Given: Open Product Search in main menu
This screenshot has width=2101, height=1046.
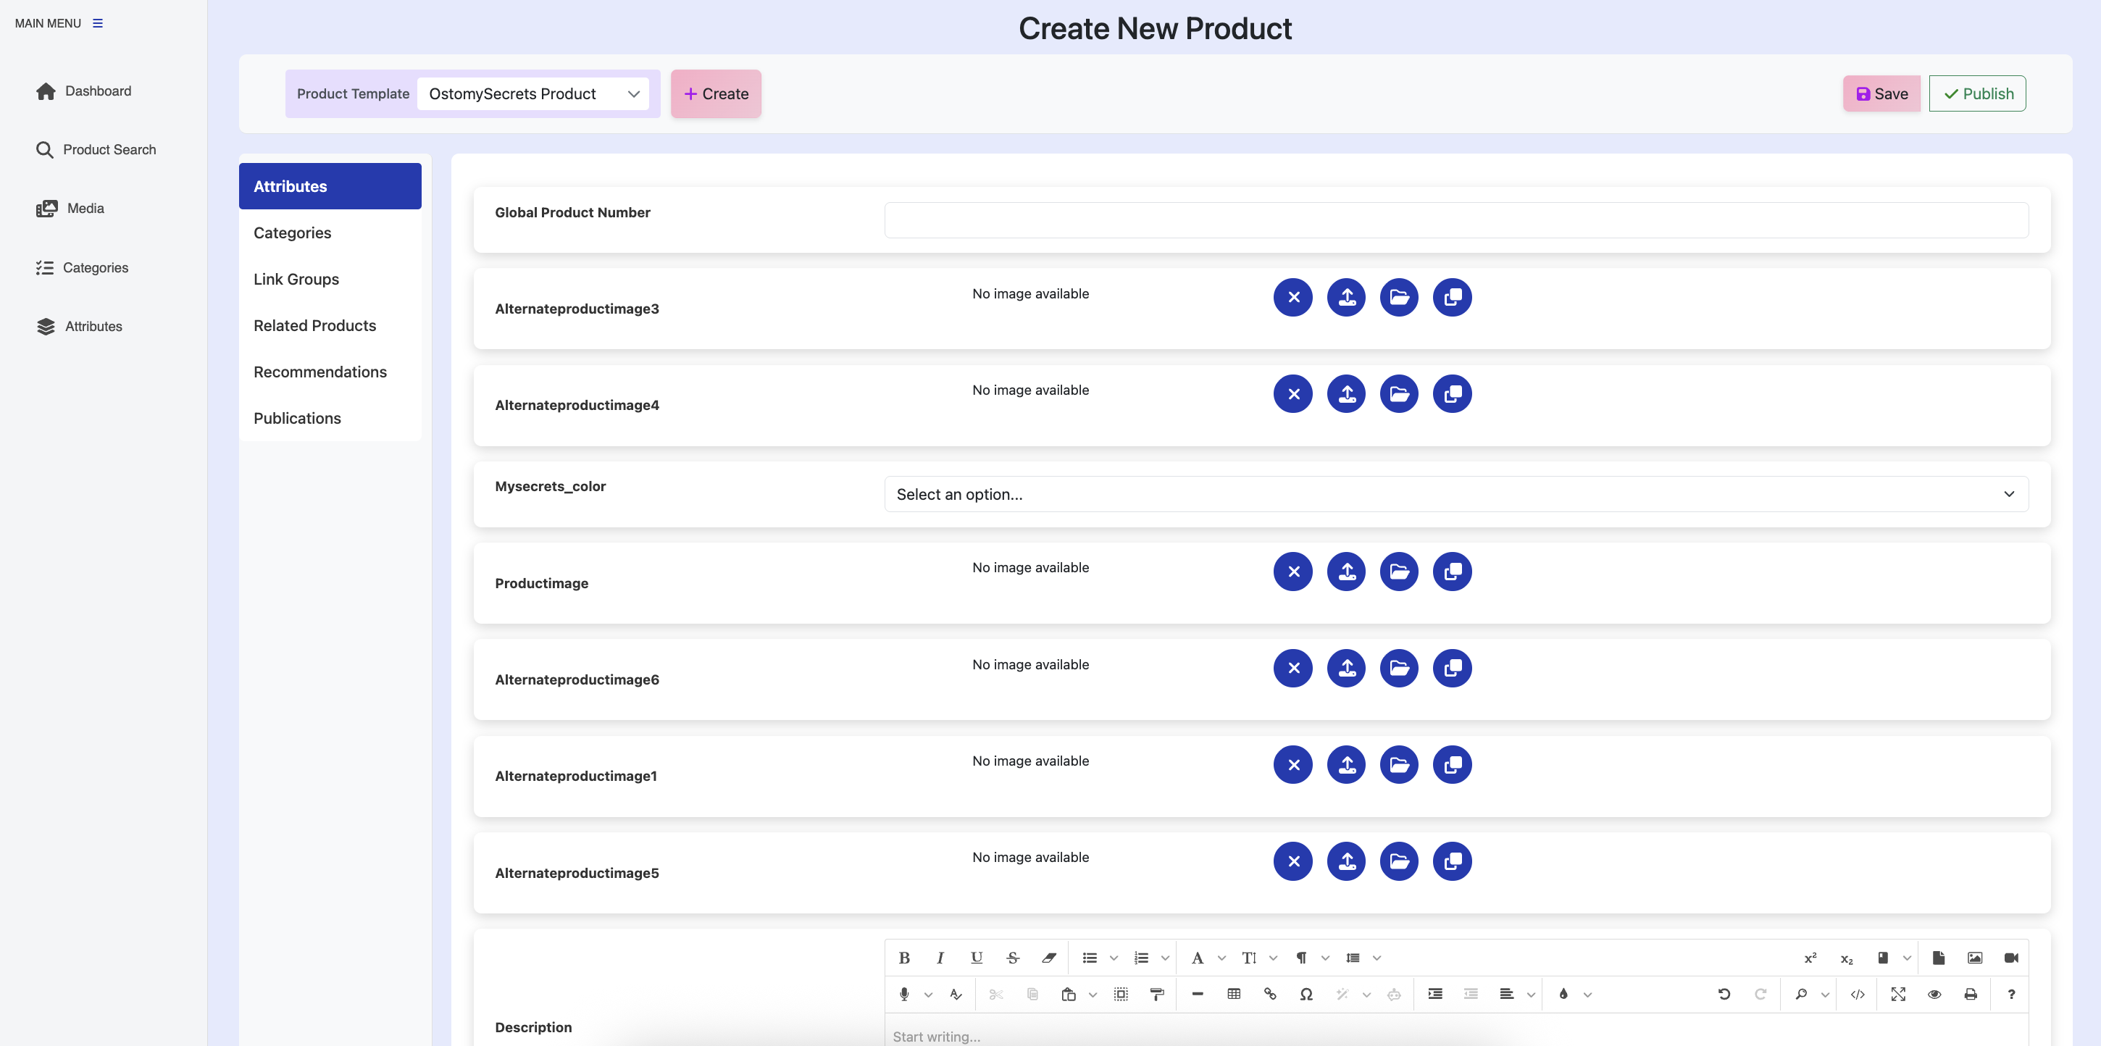Looking at the screenshot, I should [x=109, y=150].
